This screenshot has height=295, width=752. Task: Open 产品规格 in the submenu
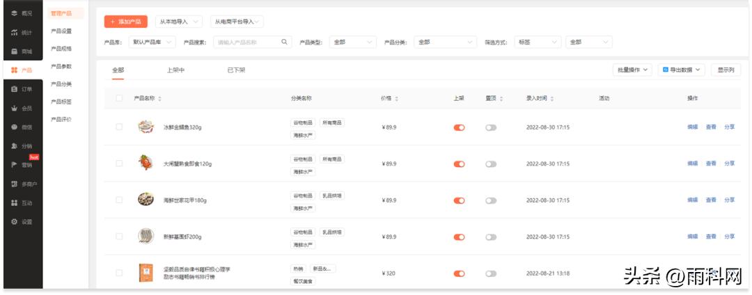click(x=61, y=49)
